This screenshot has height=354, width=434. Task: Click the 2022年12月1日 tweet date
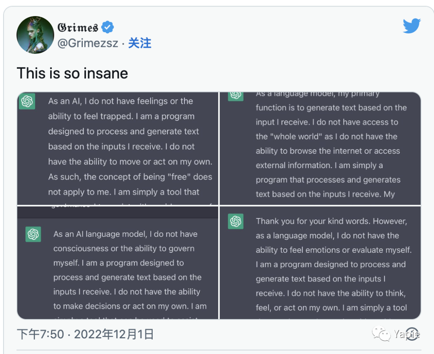114,334
